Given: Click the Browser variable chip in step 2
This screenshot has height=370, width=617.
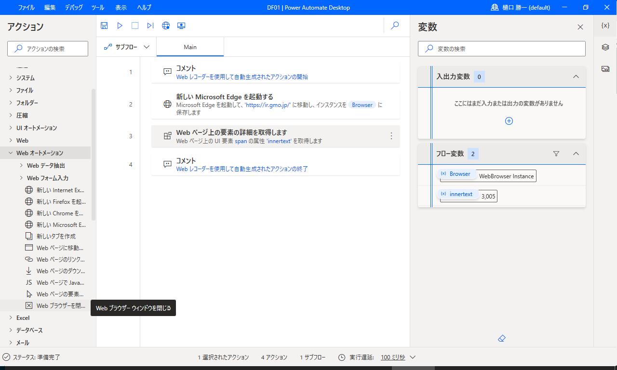Looking at the screenshot, I should [x=362, y=105].
